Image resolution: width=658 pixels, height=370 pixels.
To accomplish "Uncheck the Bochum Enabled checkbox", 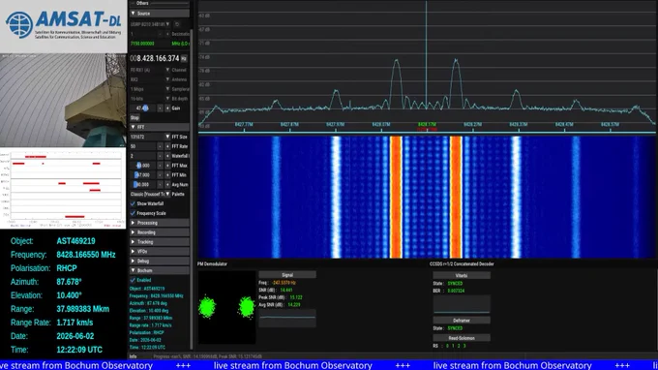I will pyautogui.click(x=133, y=280).
